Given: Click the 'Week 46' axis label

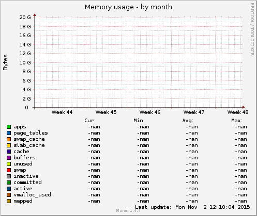Looking at the screenshot, I should [x=150, y=112].
